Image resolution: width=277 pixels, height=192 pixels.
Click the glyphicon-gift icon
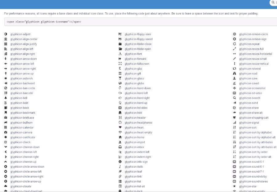[120, 73]
